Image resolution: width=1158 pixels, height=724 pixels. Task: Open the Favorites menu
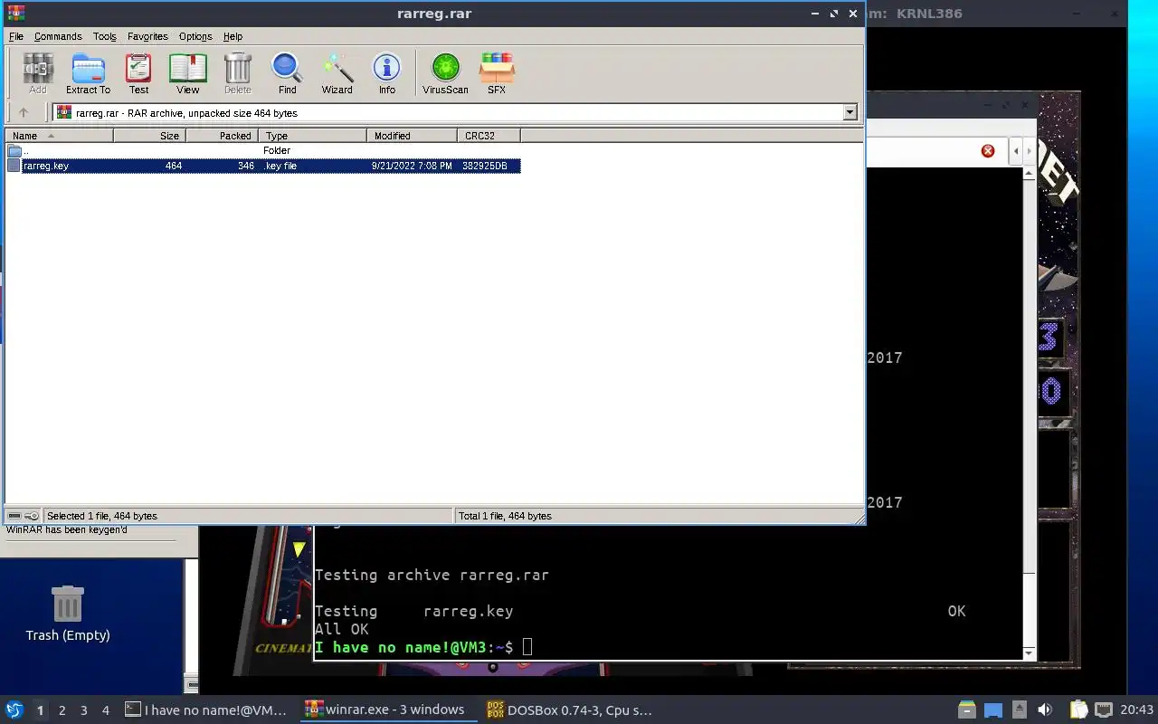click(x=147, y=36)
